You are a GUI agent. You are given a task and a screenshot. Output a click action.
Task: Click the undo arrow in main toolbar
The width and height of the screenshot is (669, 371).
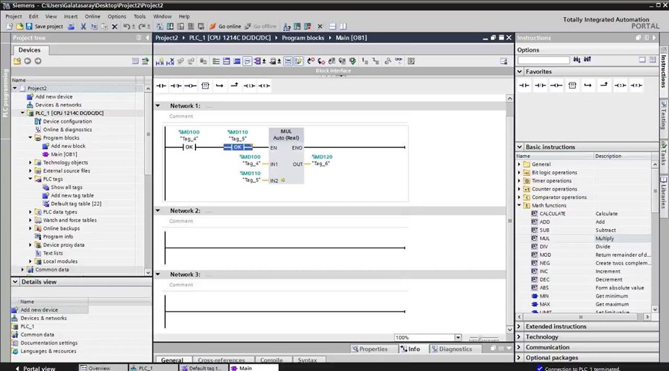[x=126, y=27]
